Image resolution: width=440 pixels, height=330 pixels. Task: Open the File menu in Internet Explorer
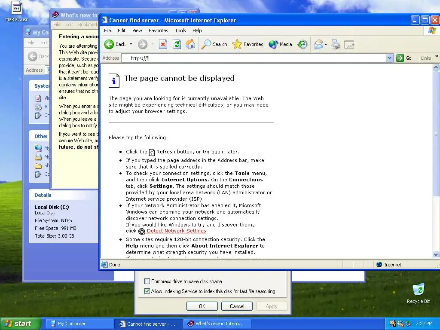(107, 31)
